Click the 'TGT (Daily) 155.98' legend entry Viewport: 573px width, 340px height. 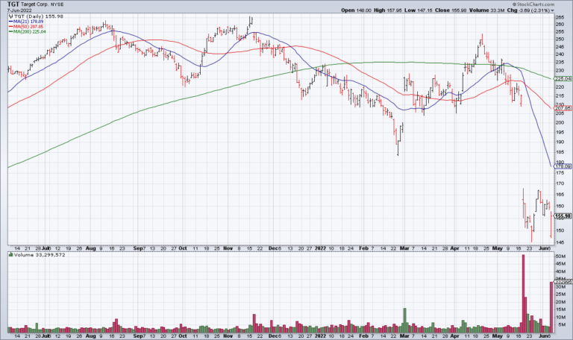coord(38,16)
